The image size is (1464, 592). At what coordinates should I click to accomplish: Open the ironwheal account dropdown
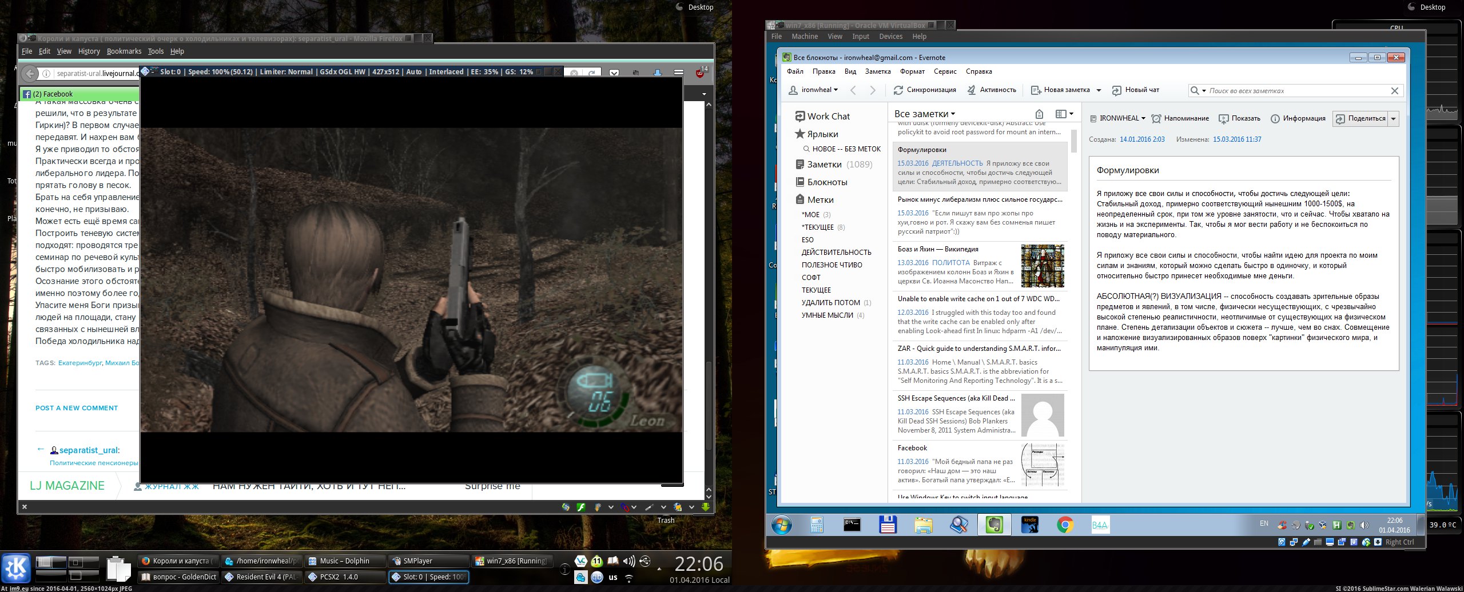tap(813, 90)
